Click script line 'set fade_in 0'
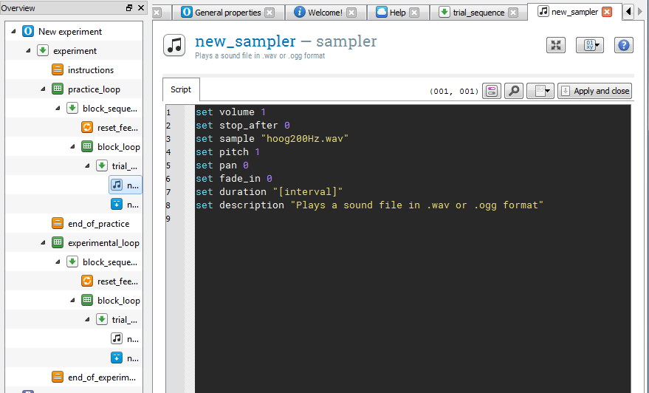Screen dimensions: 649x393 [x=234, y=178]
